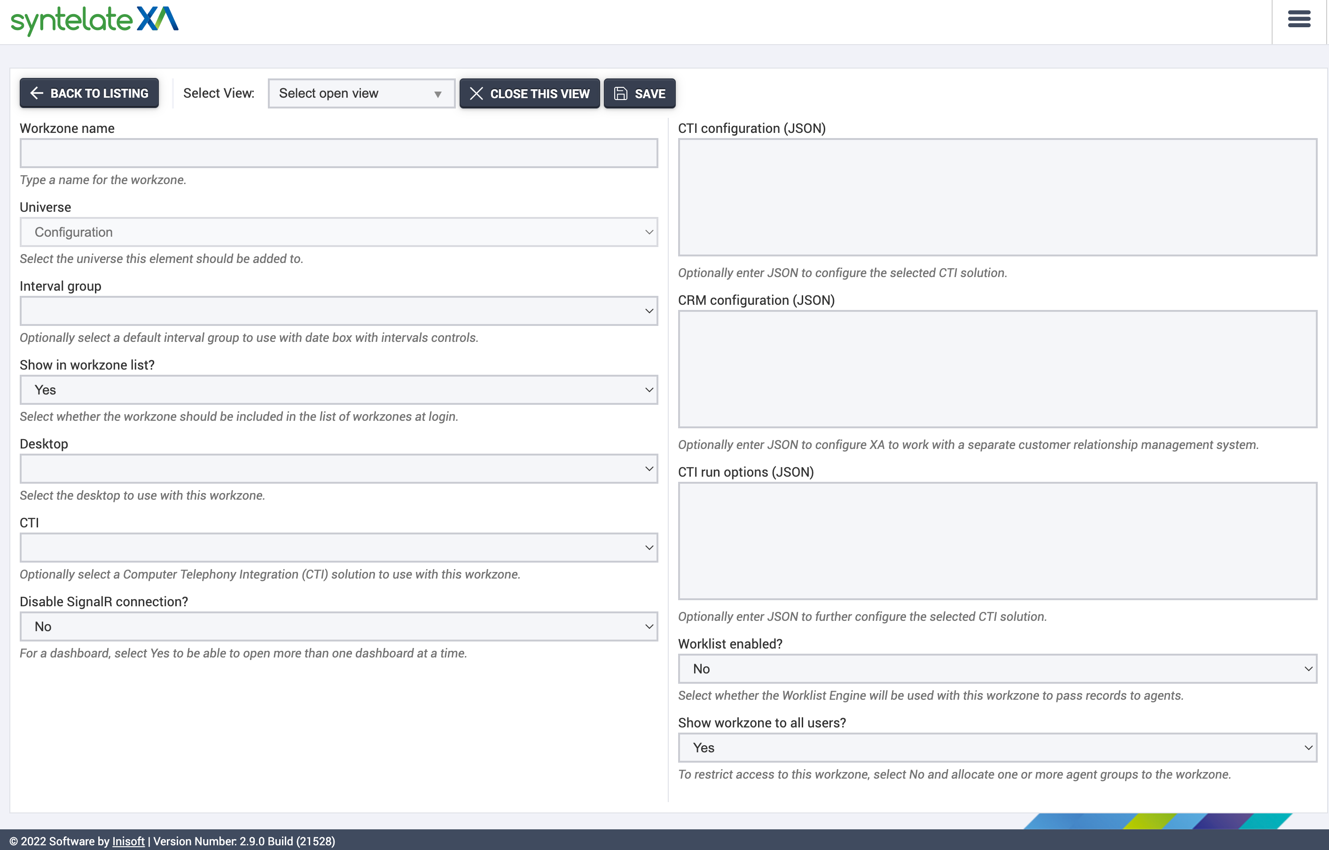The width and height of the screenshot is (1329, 850).
Task: Toggle Disable SignalR connection dropdown
Action: [x=338, y=627]
